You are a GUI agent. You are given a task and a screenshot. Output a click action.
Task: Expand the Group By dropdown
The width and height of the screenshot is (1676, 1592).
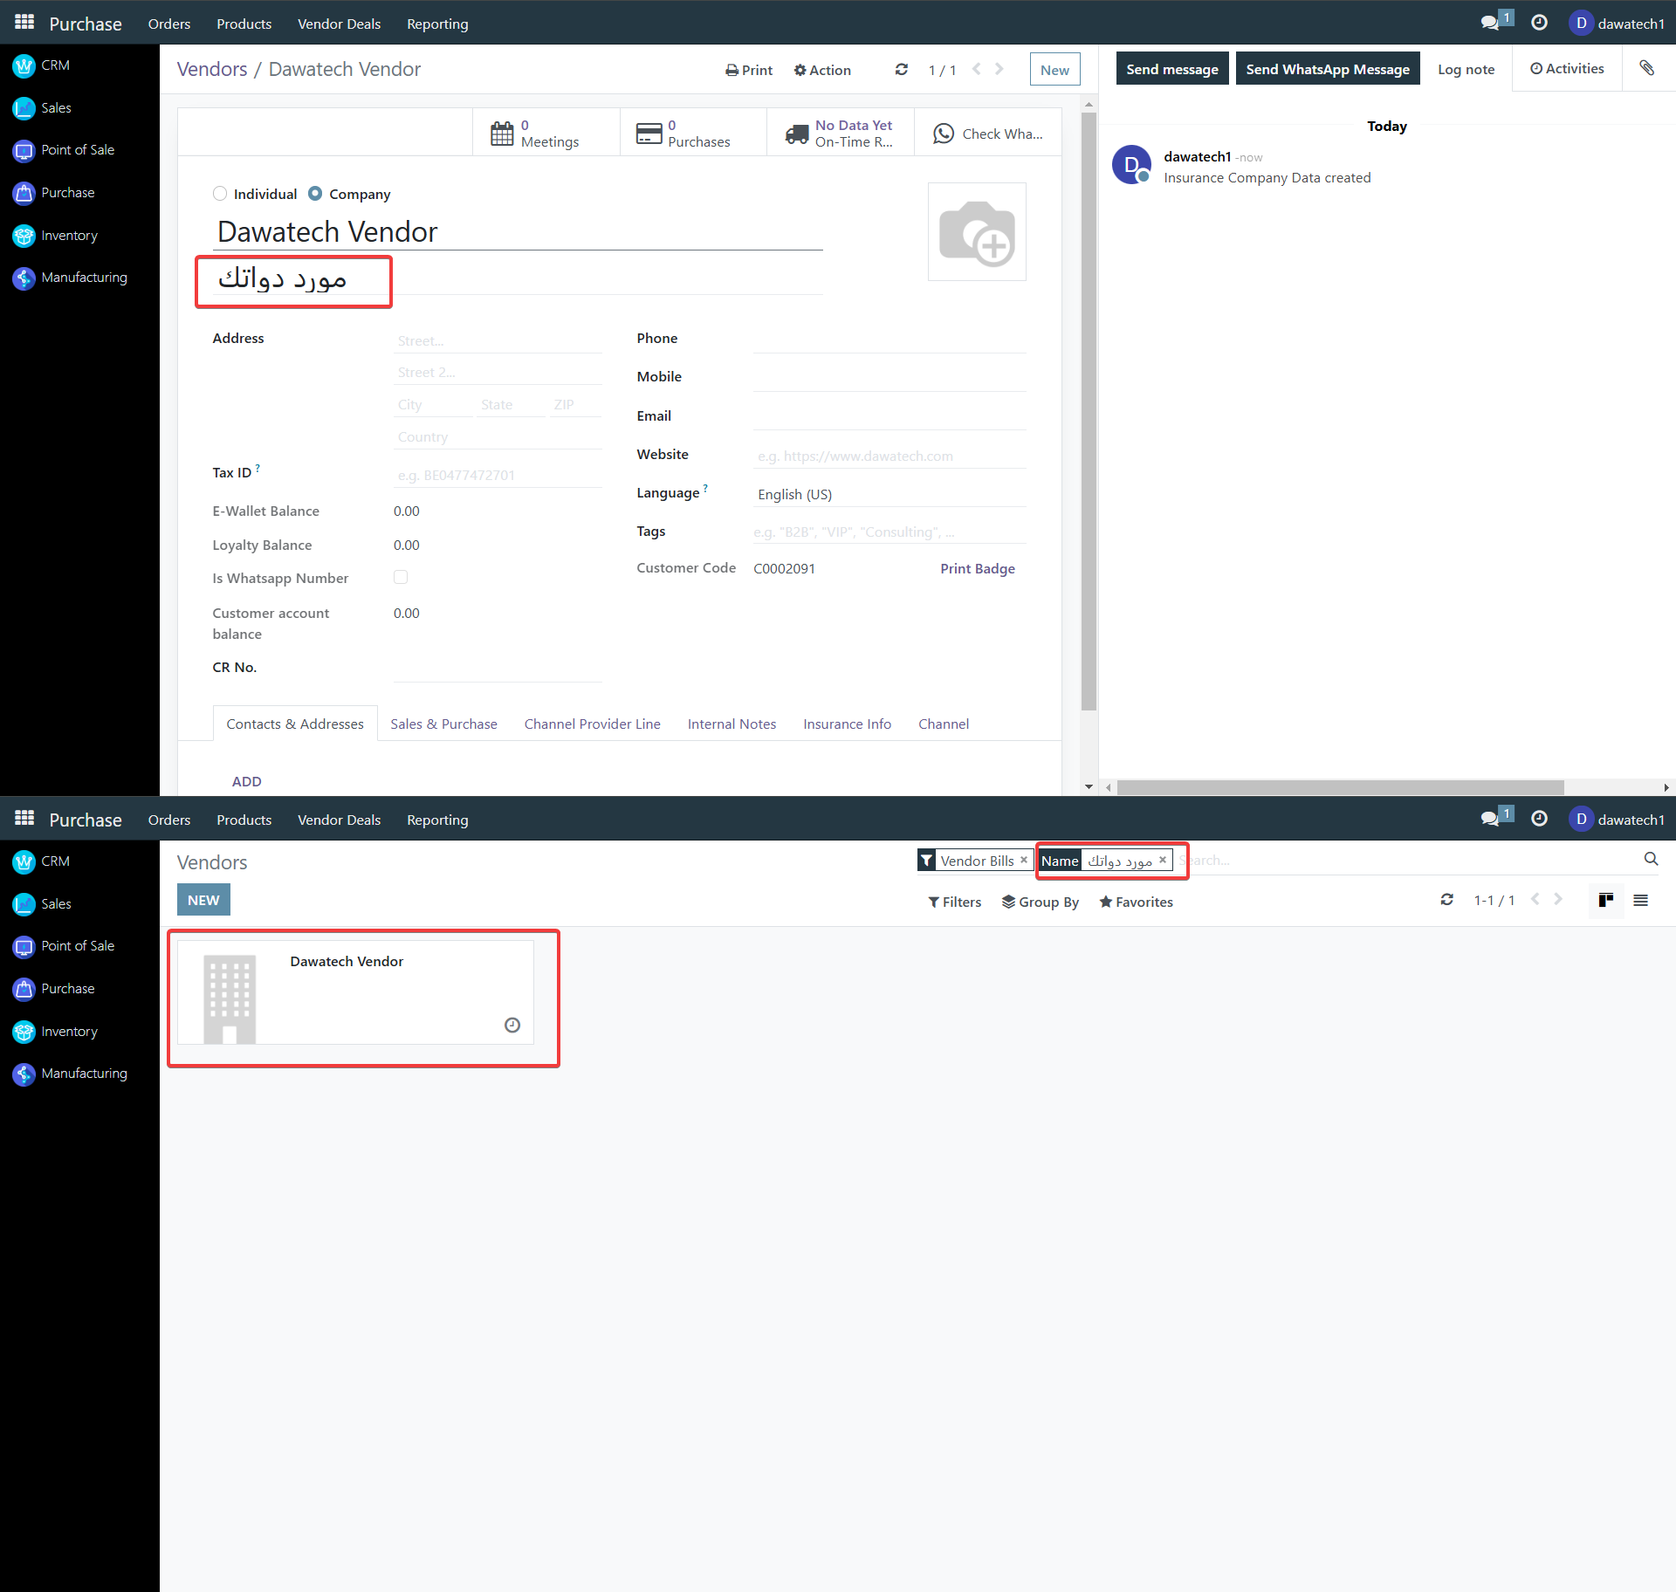coord(1040,902)
